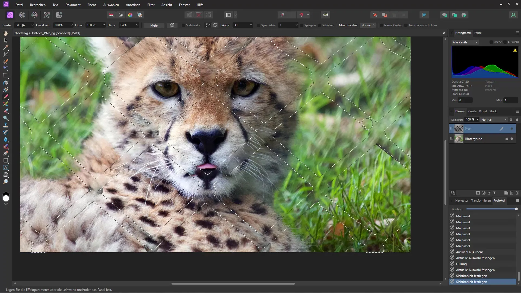This screenshot has width=521, height=293.
Task: Apply Auto Colors from toolbar
Action: (130, 15)
